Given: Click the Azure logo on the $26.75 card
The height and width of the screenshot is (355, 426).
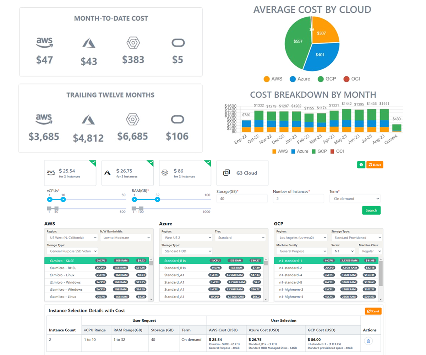Looking at the screenshot, I should (108, 173).
